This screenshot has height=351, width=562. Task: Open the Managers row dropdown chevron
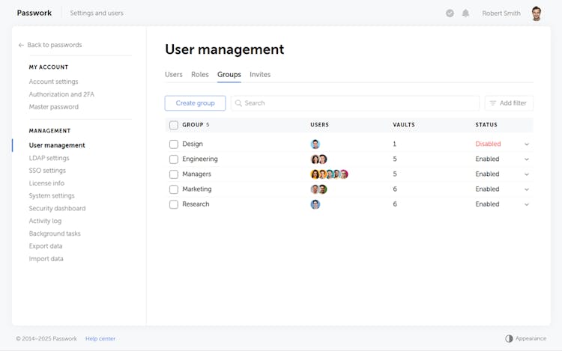tap(526, 174)
